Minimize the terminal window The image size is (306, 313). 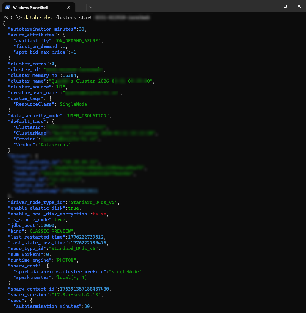[x=271, y=6]
